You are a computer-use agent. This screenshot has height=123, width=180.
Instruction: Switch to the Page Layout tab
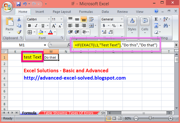[62, 12]
